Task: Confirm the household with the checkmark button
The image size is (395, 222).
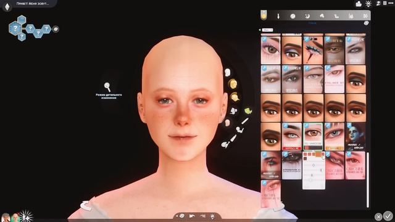Action: (388, 216)
